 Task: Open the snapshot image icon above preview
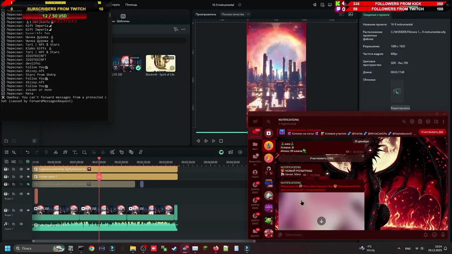pos(351,14)
